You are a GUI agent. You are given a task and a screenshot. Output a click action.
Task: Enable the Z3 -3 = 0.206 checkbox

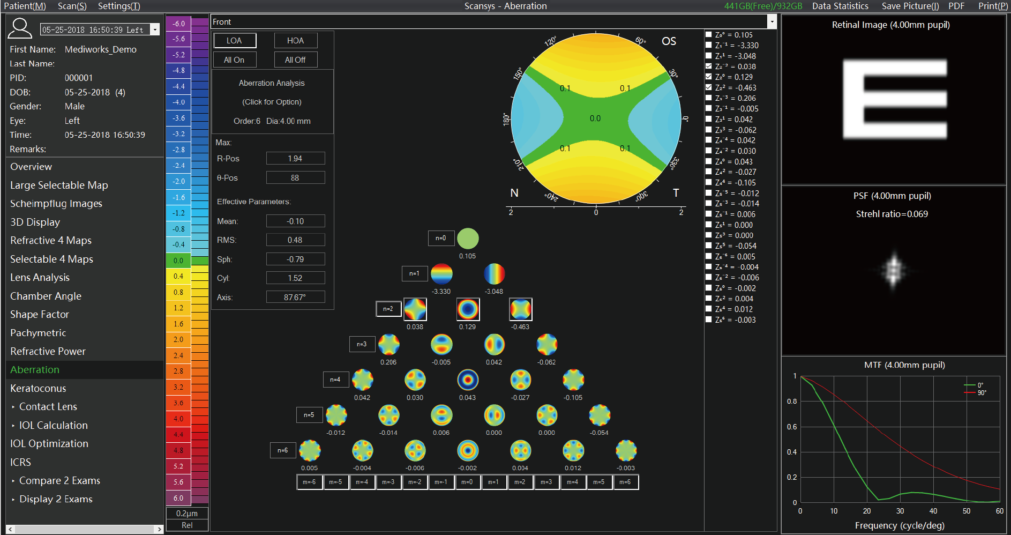click(x=709, y=98)
